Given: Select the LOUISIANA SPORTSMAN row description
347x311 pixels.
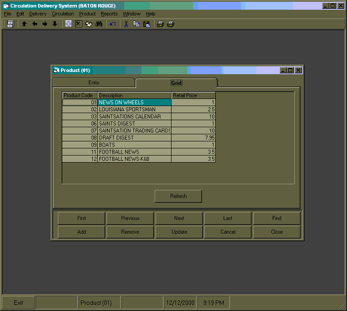Looking at the screenshot, I should [134, 110].
